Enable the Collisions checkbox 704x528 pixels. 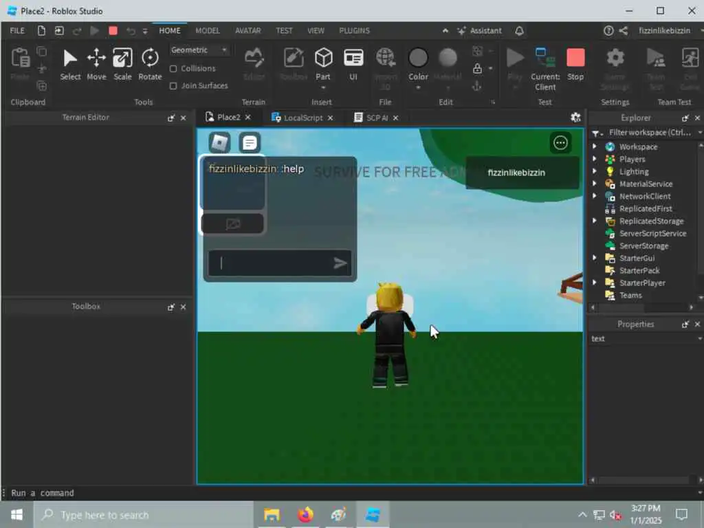pos(173,69)
